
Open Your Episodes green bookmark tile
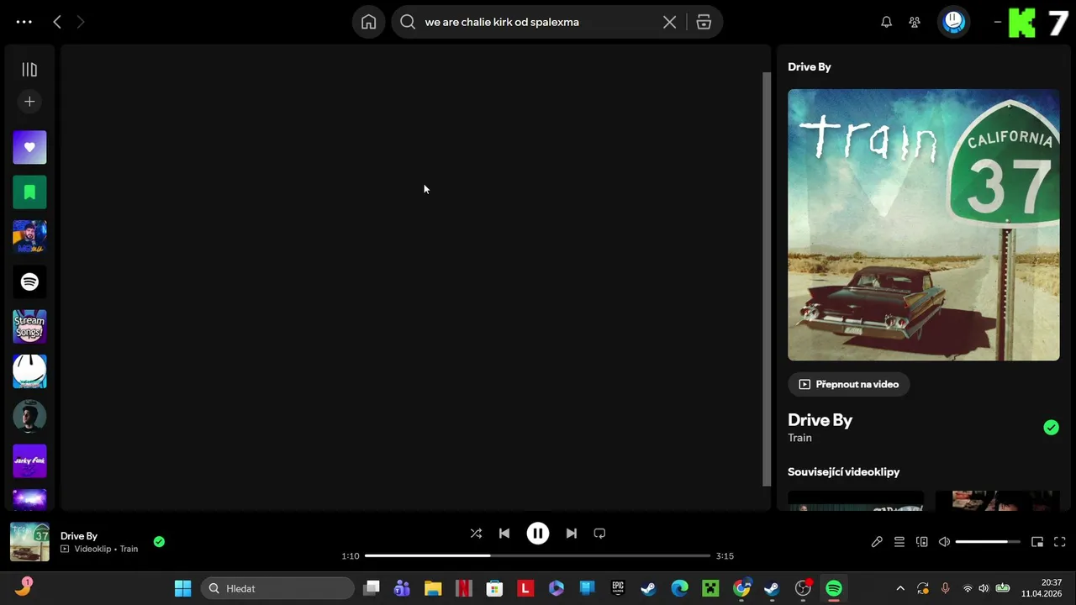tap(29, 192)
